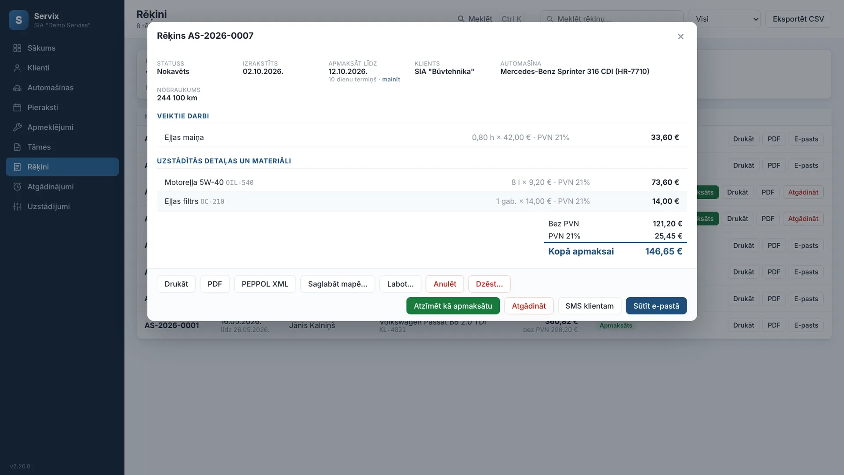This screenshot has height=475, width=844.
Task: Open Labot... to edit the invoice
Action: 400,284
